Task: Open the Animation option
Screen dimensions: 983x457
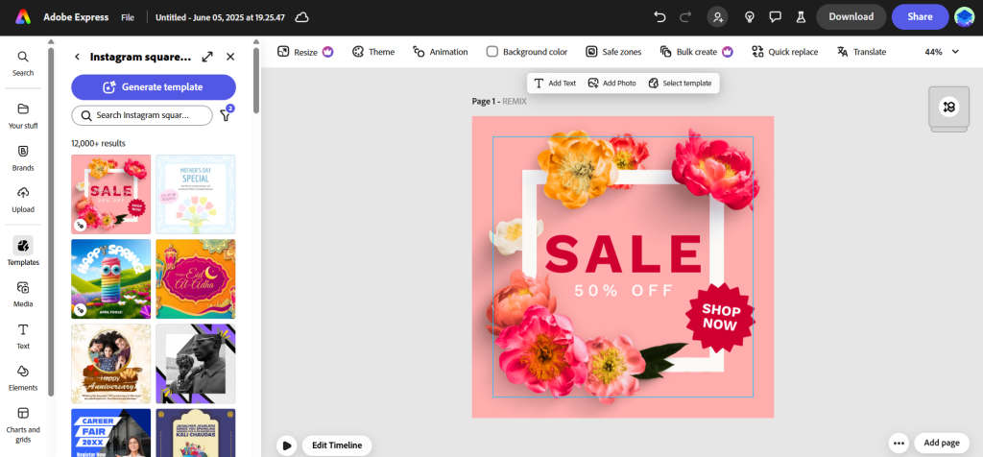Action: click(x=440, y=52)
